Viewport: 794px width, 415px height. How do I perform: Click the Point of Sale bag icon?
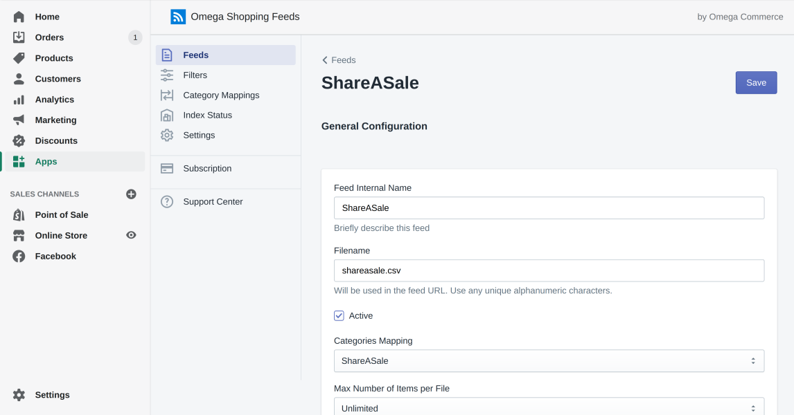[19, 215]
